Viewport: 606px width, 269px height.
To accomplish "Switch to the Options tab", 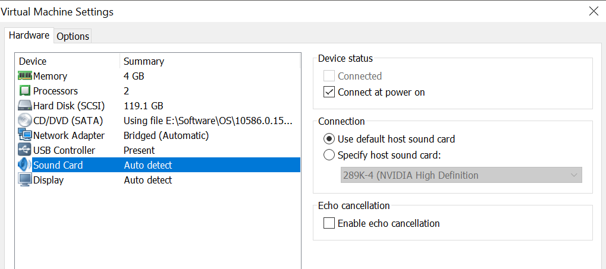I will 73,36.
